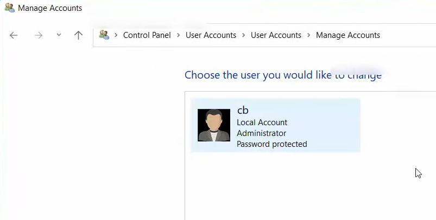Click the User Accounts icon in address bar
The image size is (436, 220).
coord(104,35)
